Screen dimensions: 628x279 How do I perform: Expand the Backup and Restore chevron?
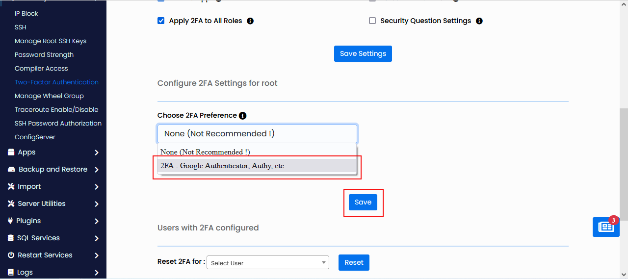point(97,170)
